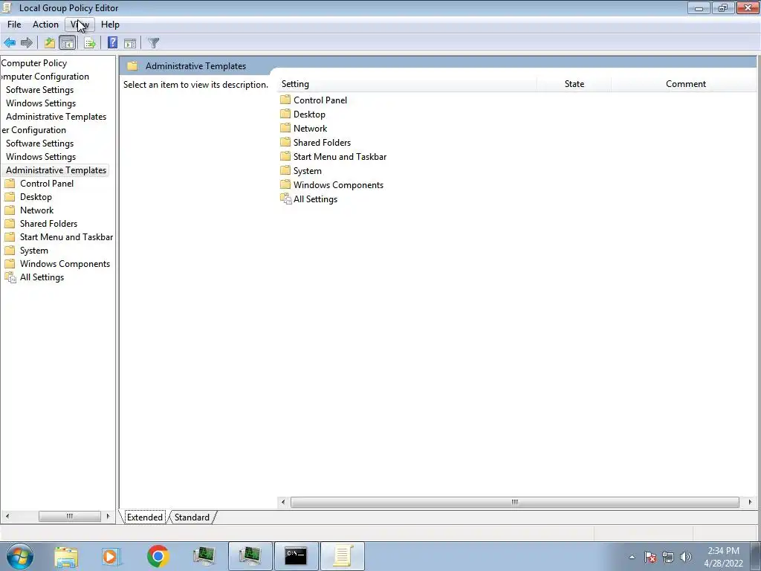Viewport: 761px width, 571px height.
Task: Select highlighted Administrative Templates tree node
Action: [56, 170]
